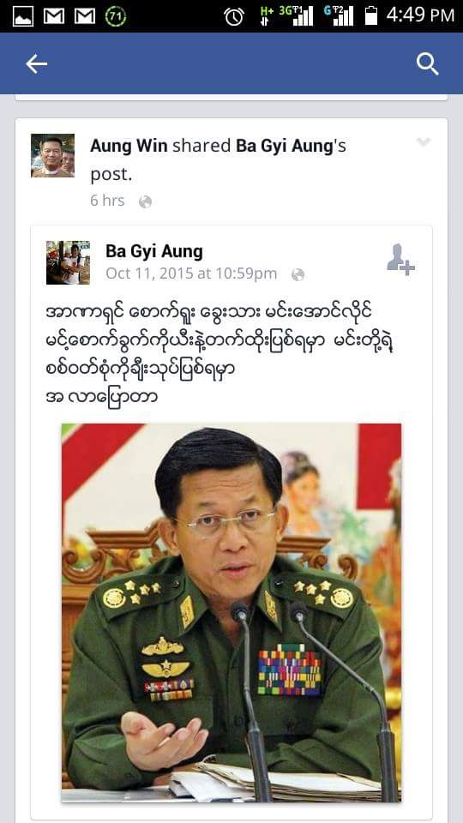
Task: Open the Oct 11, 2015 at 10:59pm timestamp
Action: [x=191, y=273]
